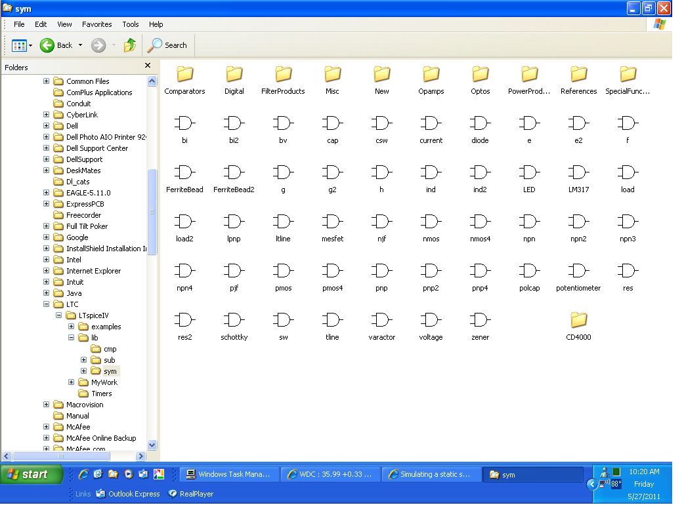Open the Favorites menu

pos(97,24)
